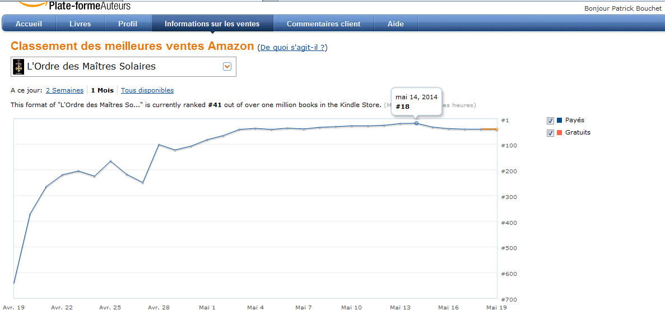Open the Profil tab
This screenshot has width=665, height=319.
click(128, 24)
